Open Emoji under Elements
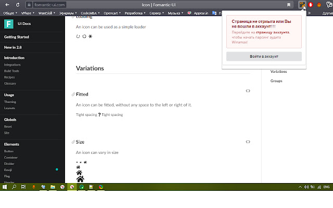Image resolution: width=333 pixels, height=208 pixels. (8, 170)
